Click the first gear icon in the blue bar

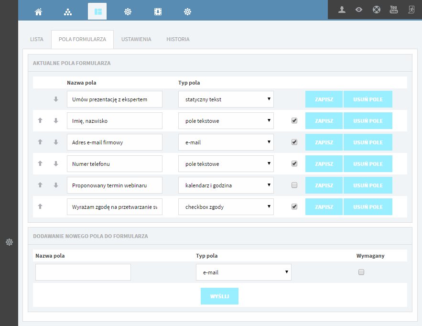point(128,11)
